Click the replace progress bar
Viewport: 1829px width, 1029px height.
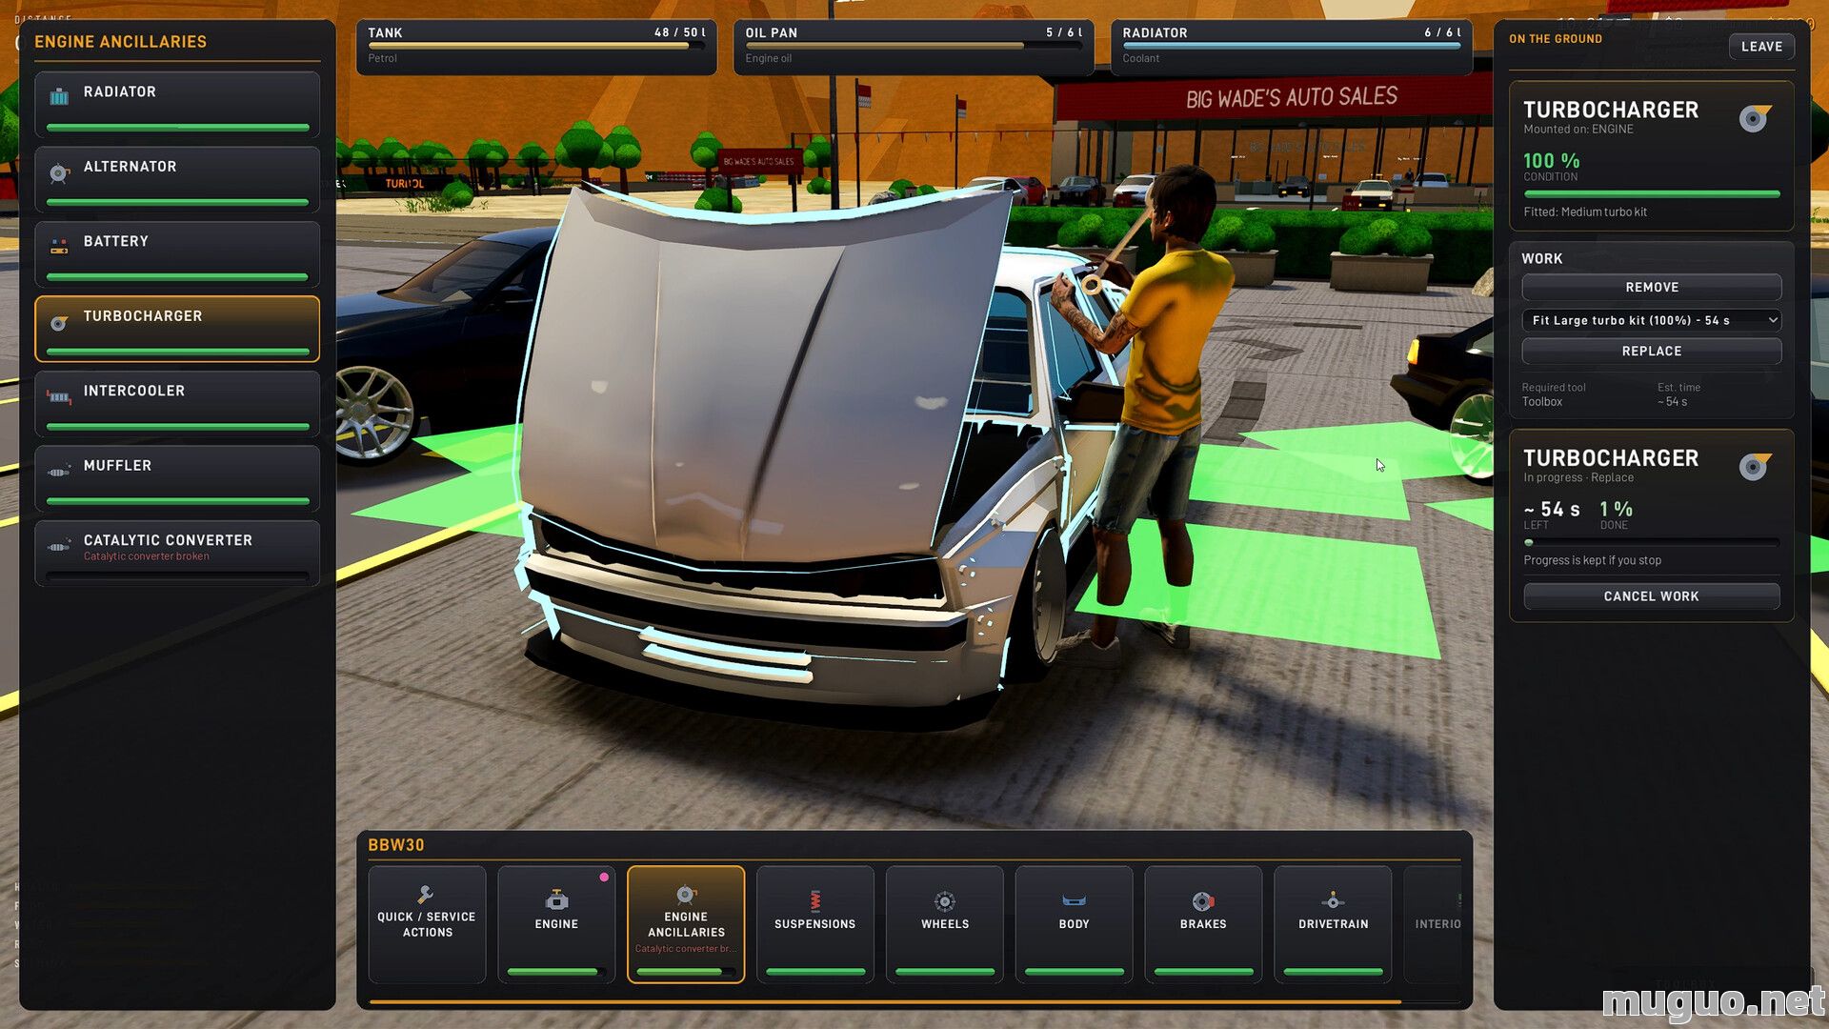pos(1652,542)
